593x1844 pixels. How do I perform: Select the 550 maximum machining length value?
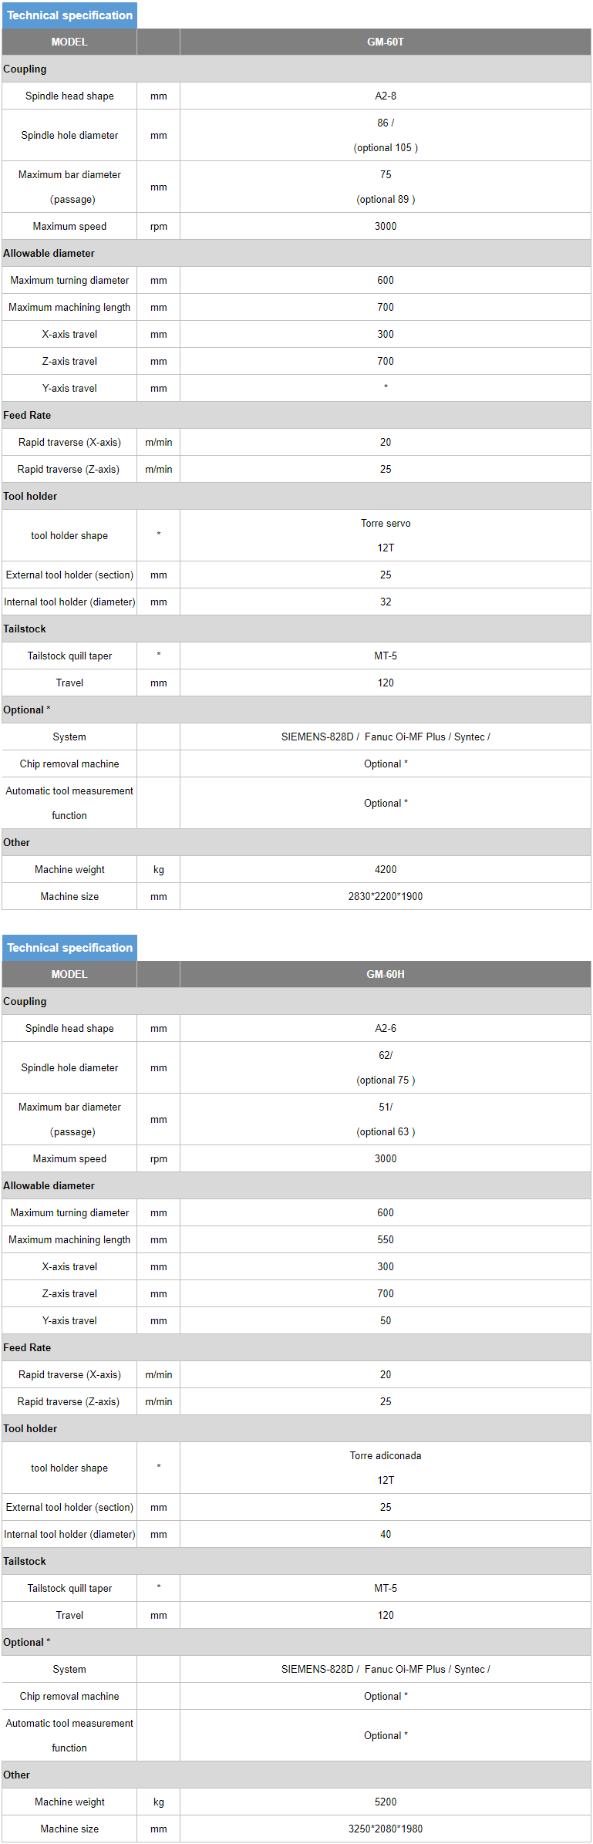coord(386,1240)
